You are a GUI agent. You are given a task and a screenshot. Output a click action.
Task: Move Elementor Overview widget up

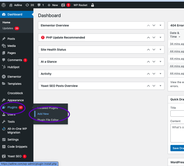[x=148, y=25]
